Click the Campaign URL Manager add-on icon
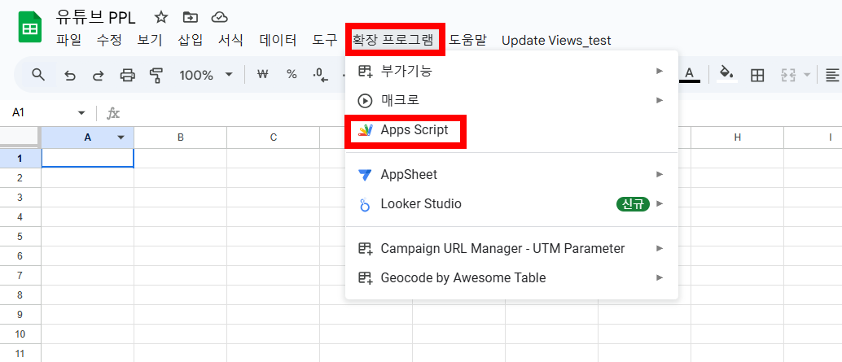This screenshot has height=362, width=842. 365,249
